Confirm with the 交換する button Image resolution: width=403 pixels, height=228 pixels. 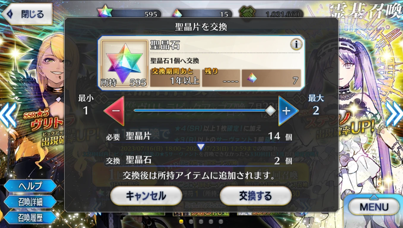[x=255, y=196]
